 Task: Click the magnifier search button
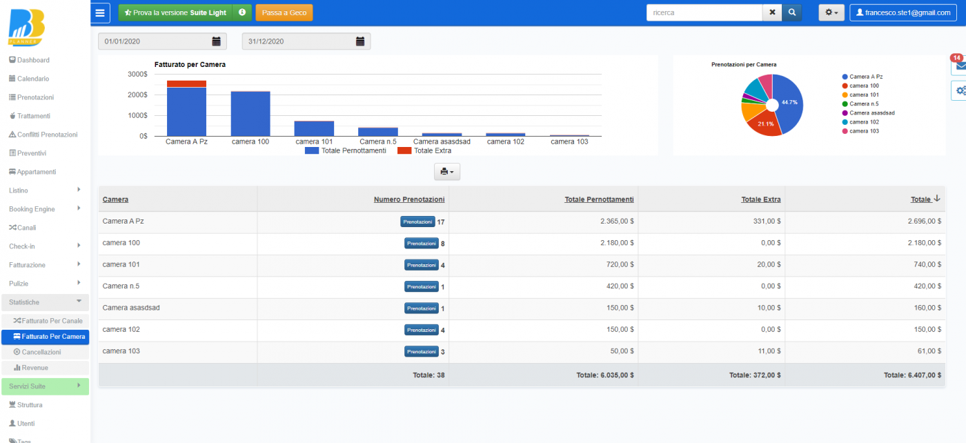(792, 12)
